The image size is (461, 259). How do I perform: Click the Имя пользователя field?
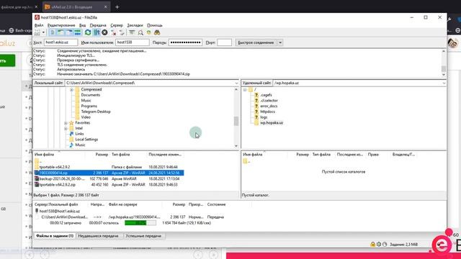pos(133,42)
